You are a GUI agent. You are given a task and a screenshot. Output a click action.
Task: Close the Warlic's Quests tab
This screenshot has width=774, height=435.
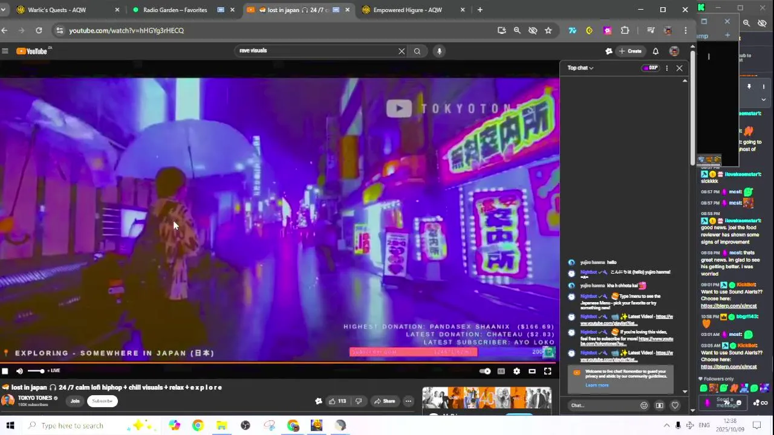tap(117, 10)
